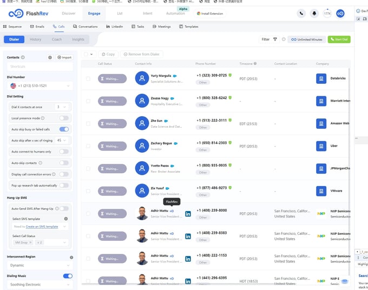Toggle Auto connect to humans only
The image size is (368, 290).
[64, 151]
